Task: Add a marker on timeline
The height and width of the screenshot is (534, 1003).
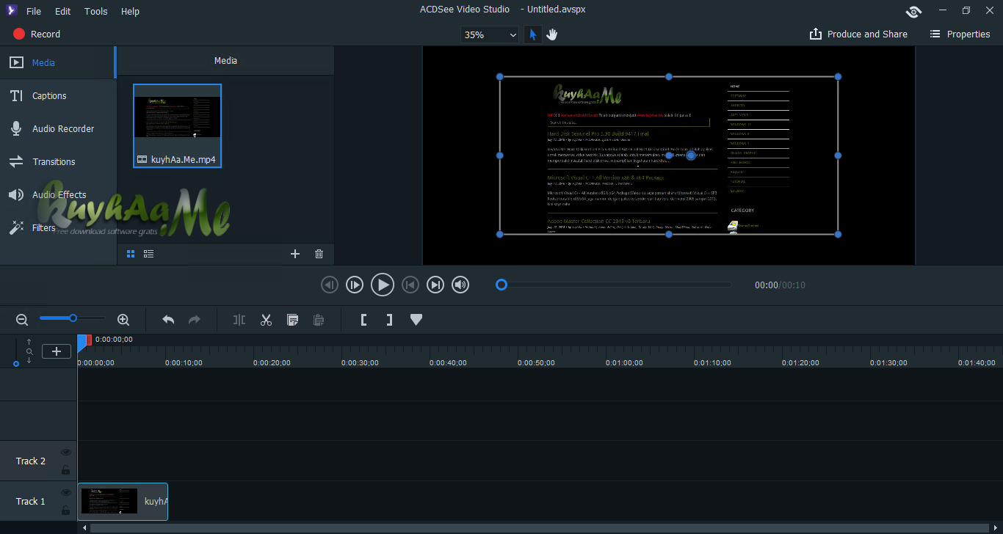Action: [416, 320]
